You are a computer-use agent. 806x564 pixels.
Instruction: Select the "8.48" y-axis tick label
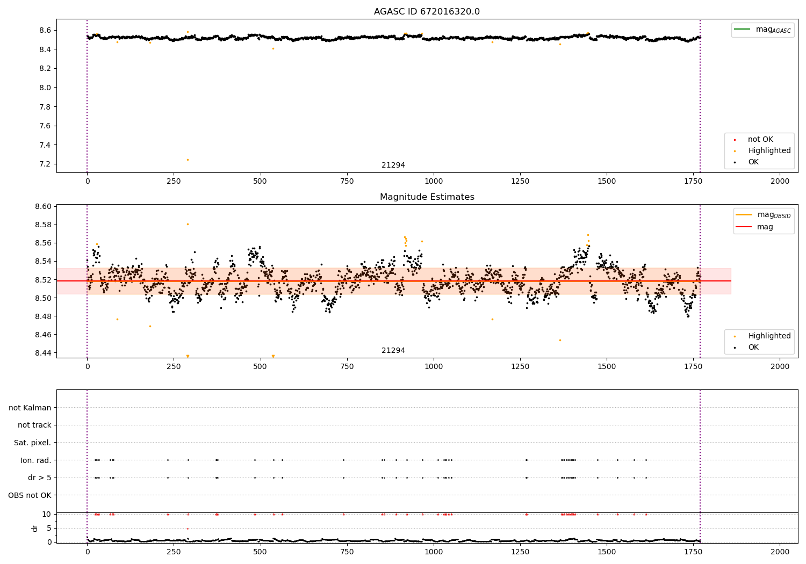pyautogui.click(x=44, y=316)
